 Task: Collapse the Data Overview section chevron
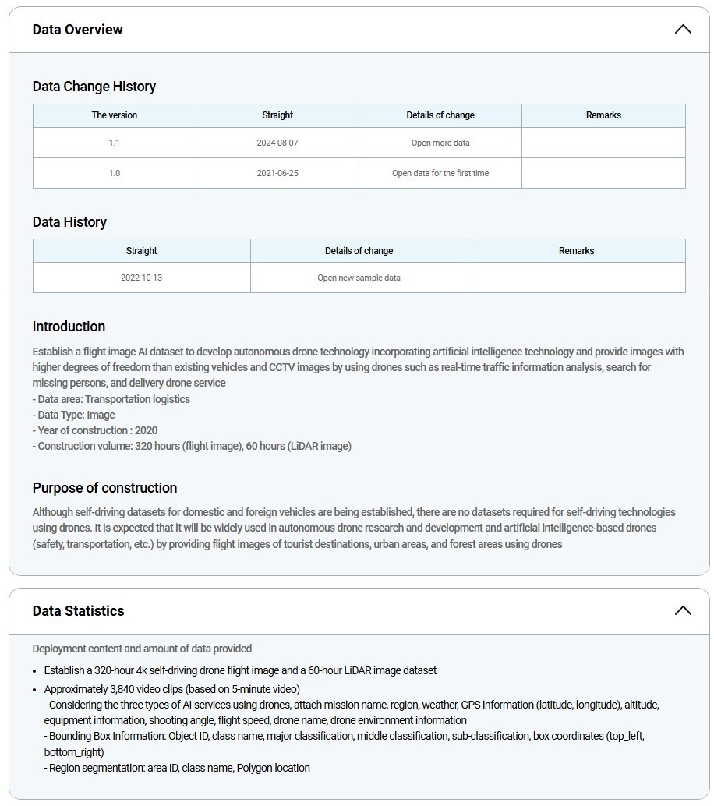682,30
